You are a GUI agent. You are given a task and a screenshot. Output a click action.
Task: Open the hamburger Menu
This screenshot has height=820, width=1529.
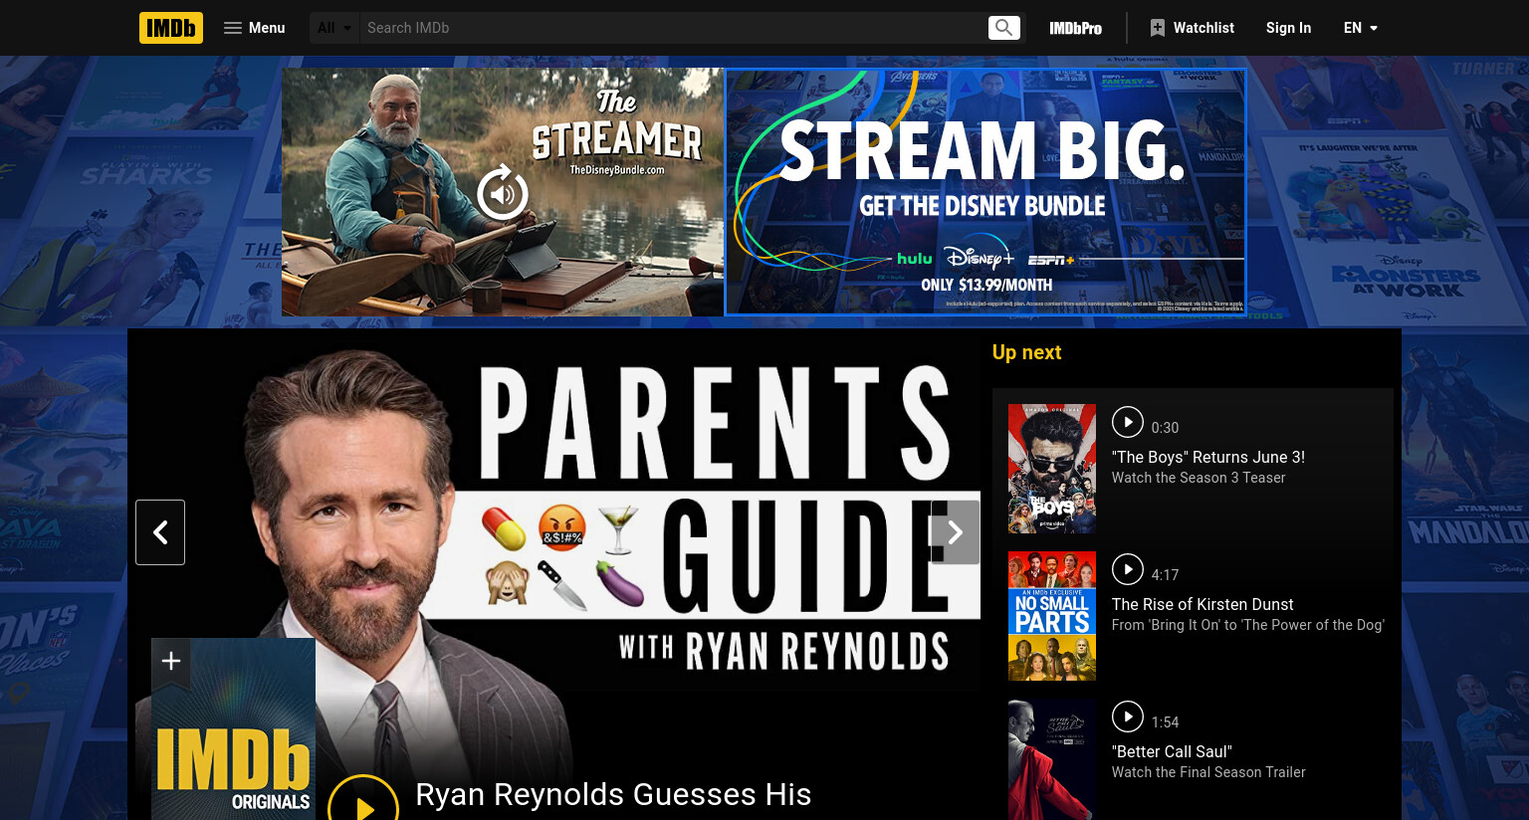pyautogui.click(x=255, y=28)
